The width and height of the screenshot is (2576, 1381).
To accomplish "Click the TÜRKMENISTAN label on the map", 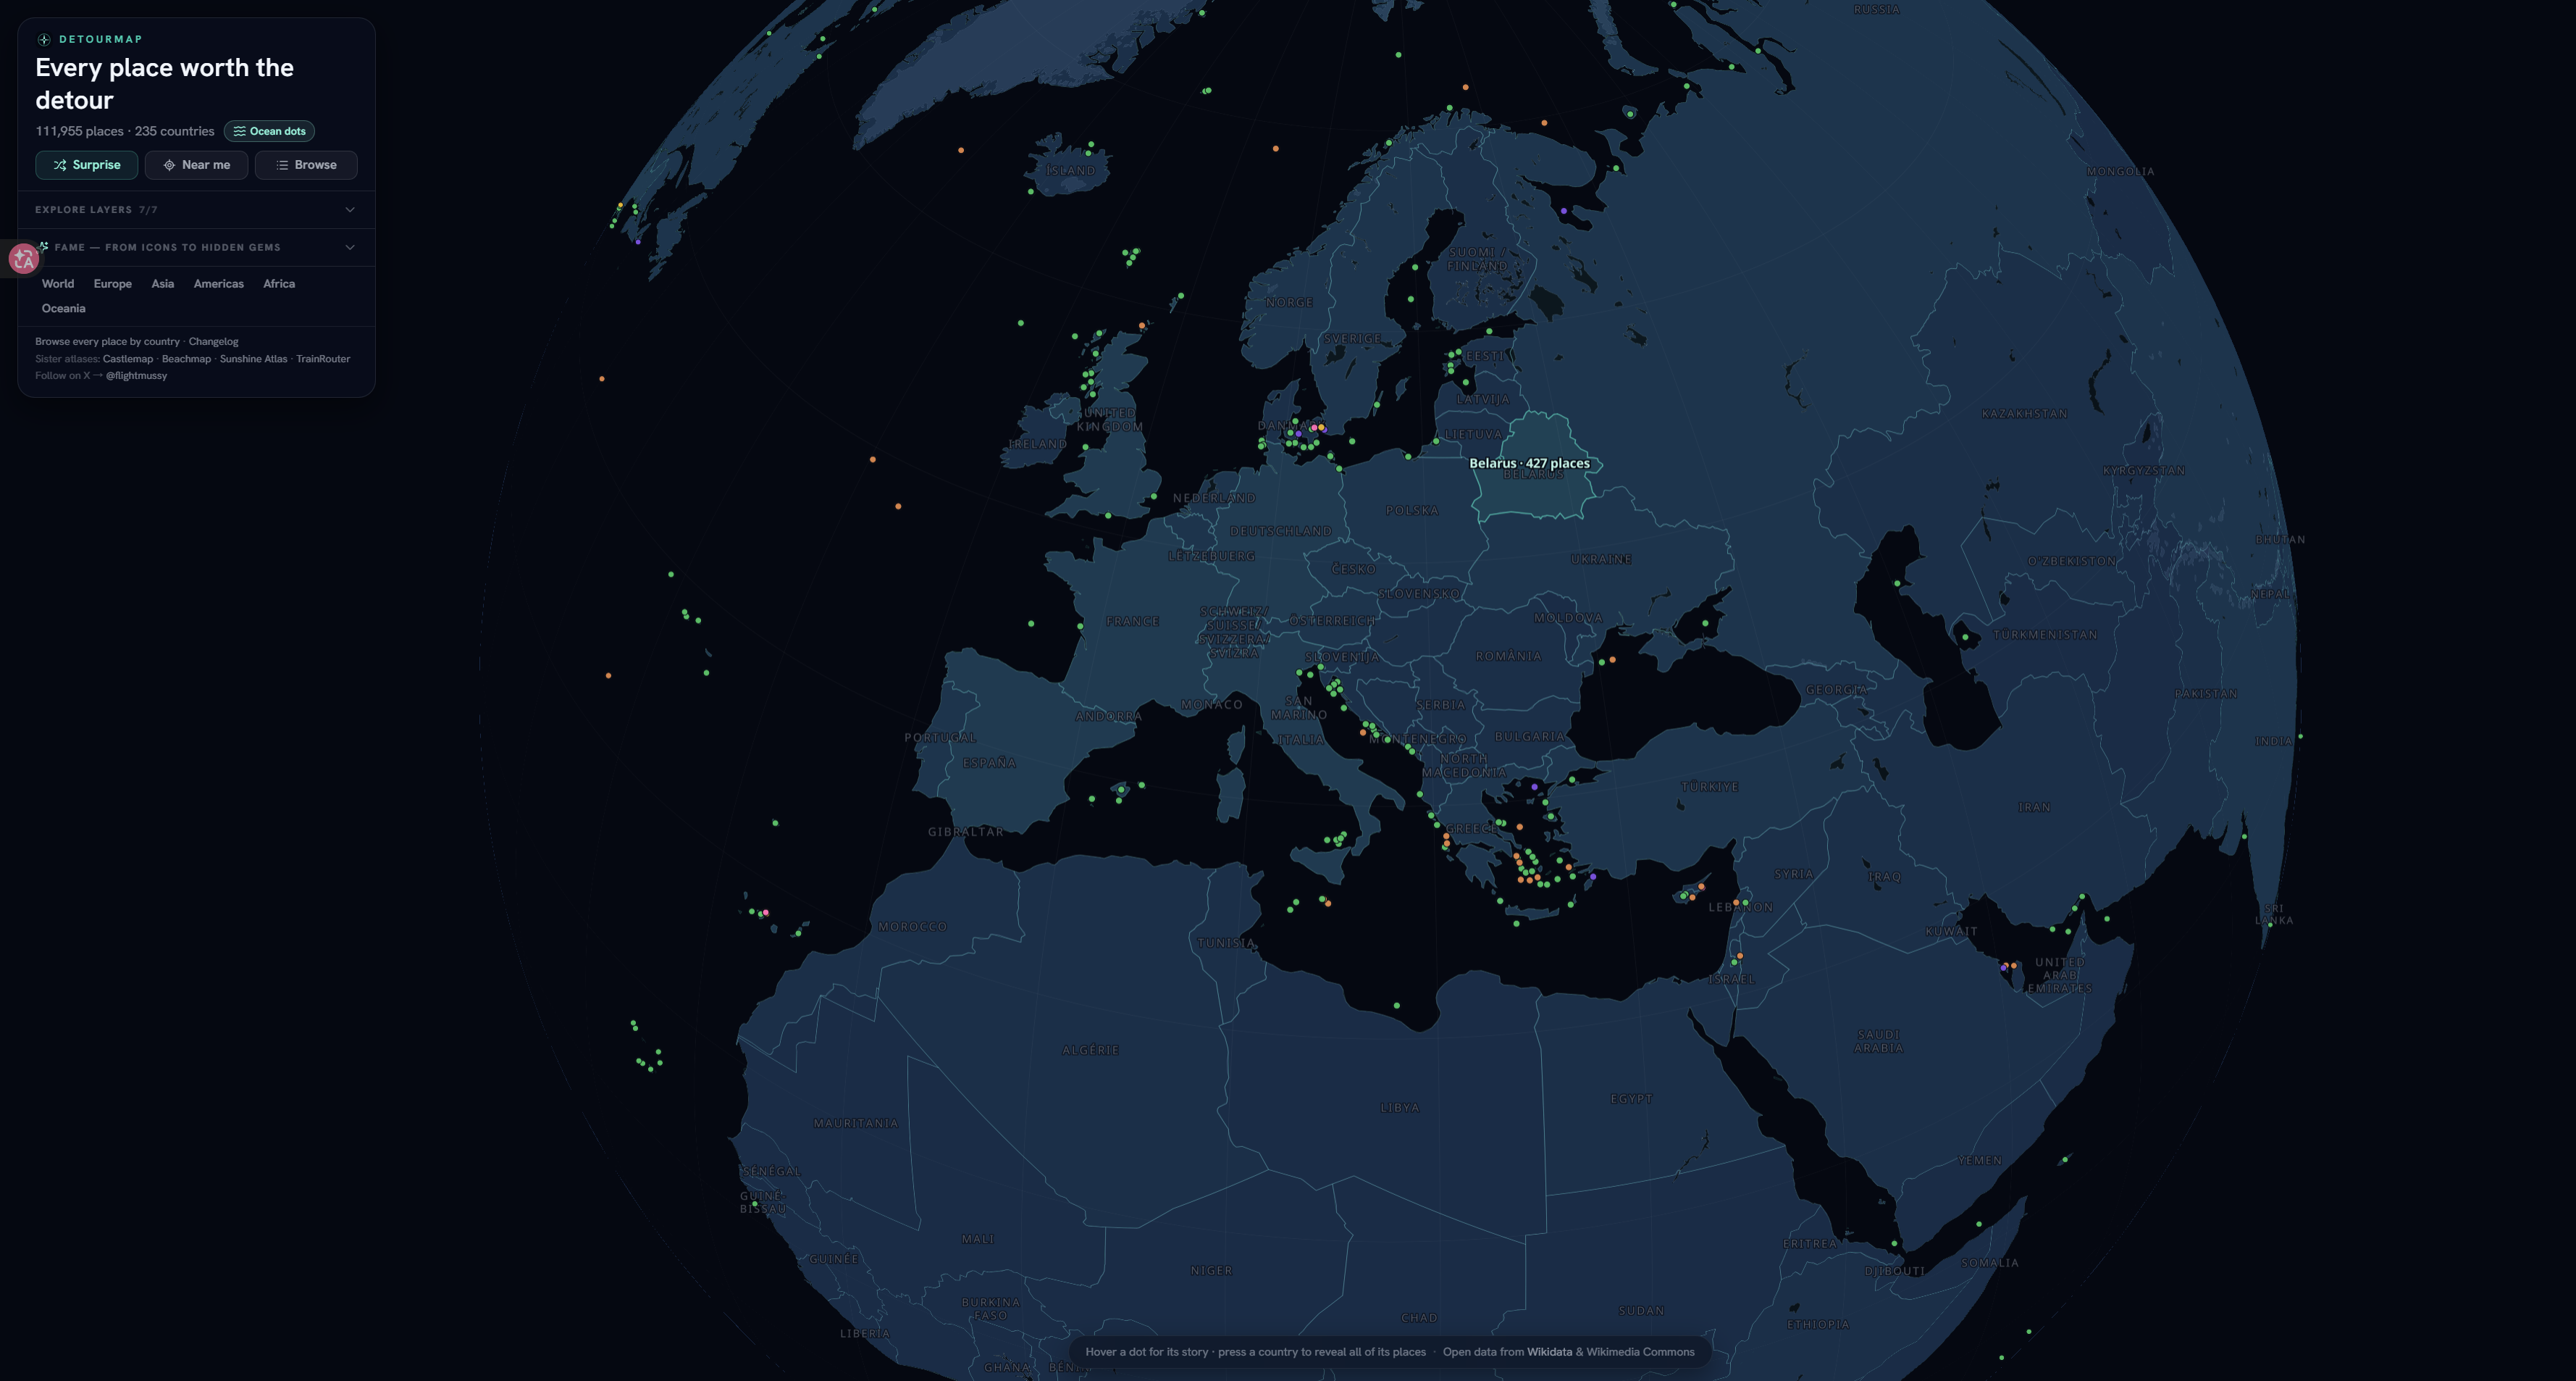I will 2046,635.
